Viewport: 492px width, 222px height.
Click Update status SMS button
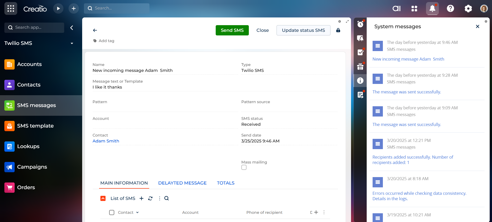click(303, 30)
